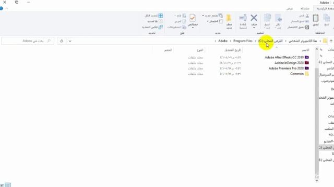Sort by the Name (الاسم) column header
Viewport: 334px width, 187px height.
click(x=305, y=50)
